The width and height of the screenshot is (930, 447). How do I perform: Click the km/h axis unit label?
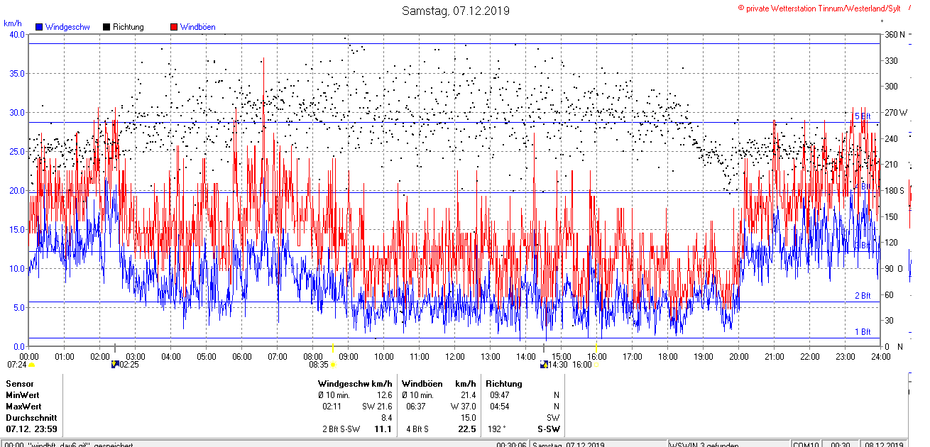(x=13, y=23)
